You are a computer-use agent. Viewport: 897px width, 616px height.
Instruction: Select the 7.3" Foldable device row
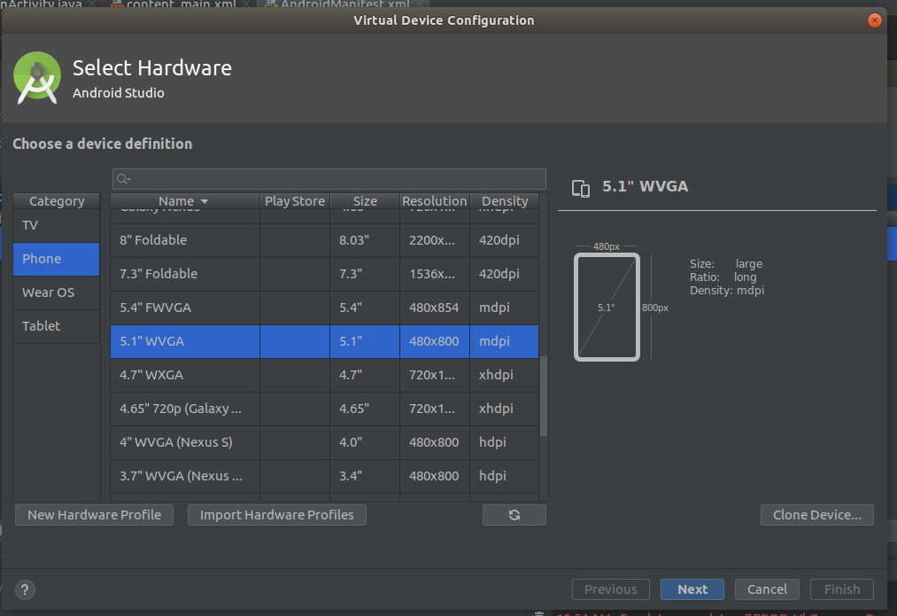point(324,274)
